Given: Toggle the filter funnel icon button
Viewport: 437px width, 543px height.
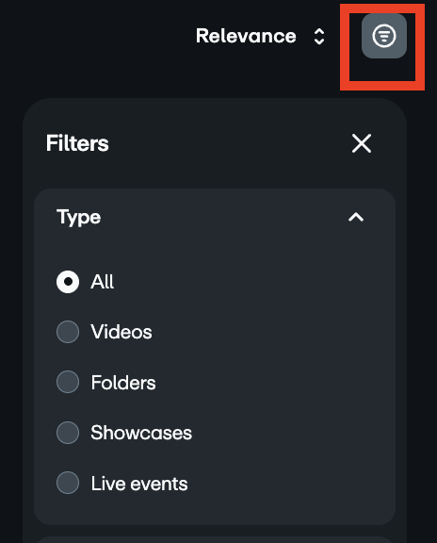Looking at the screenshot, I should [x=383, y=36].
